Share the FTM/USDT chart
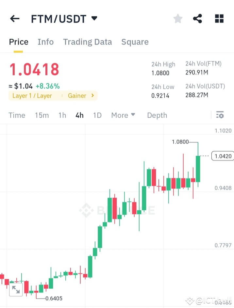Viewport: 234px width, 308px height. pos(197,19)
